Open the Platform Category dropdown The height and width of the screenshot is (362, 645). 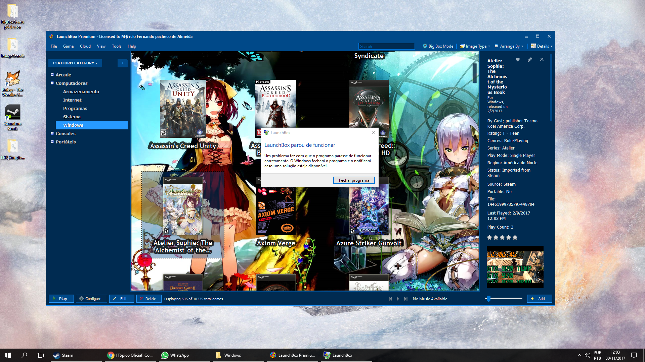(75, 63)
